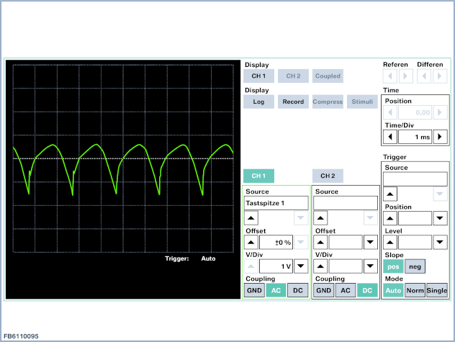Click CH 1 Source down arrow

[301, 218]
